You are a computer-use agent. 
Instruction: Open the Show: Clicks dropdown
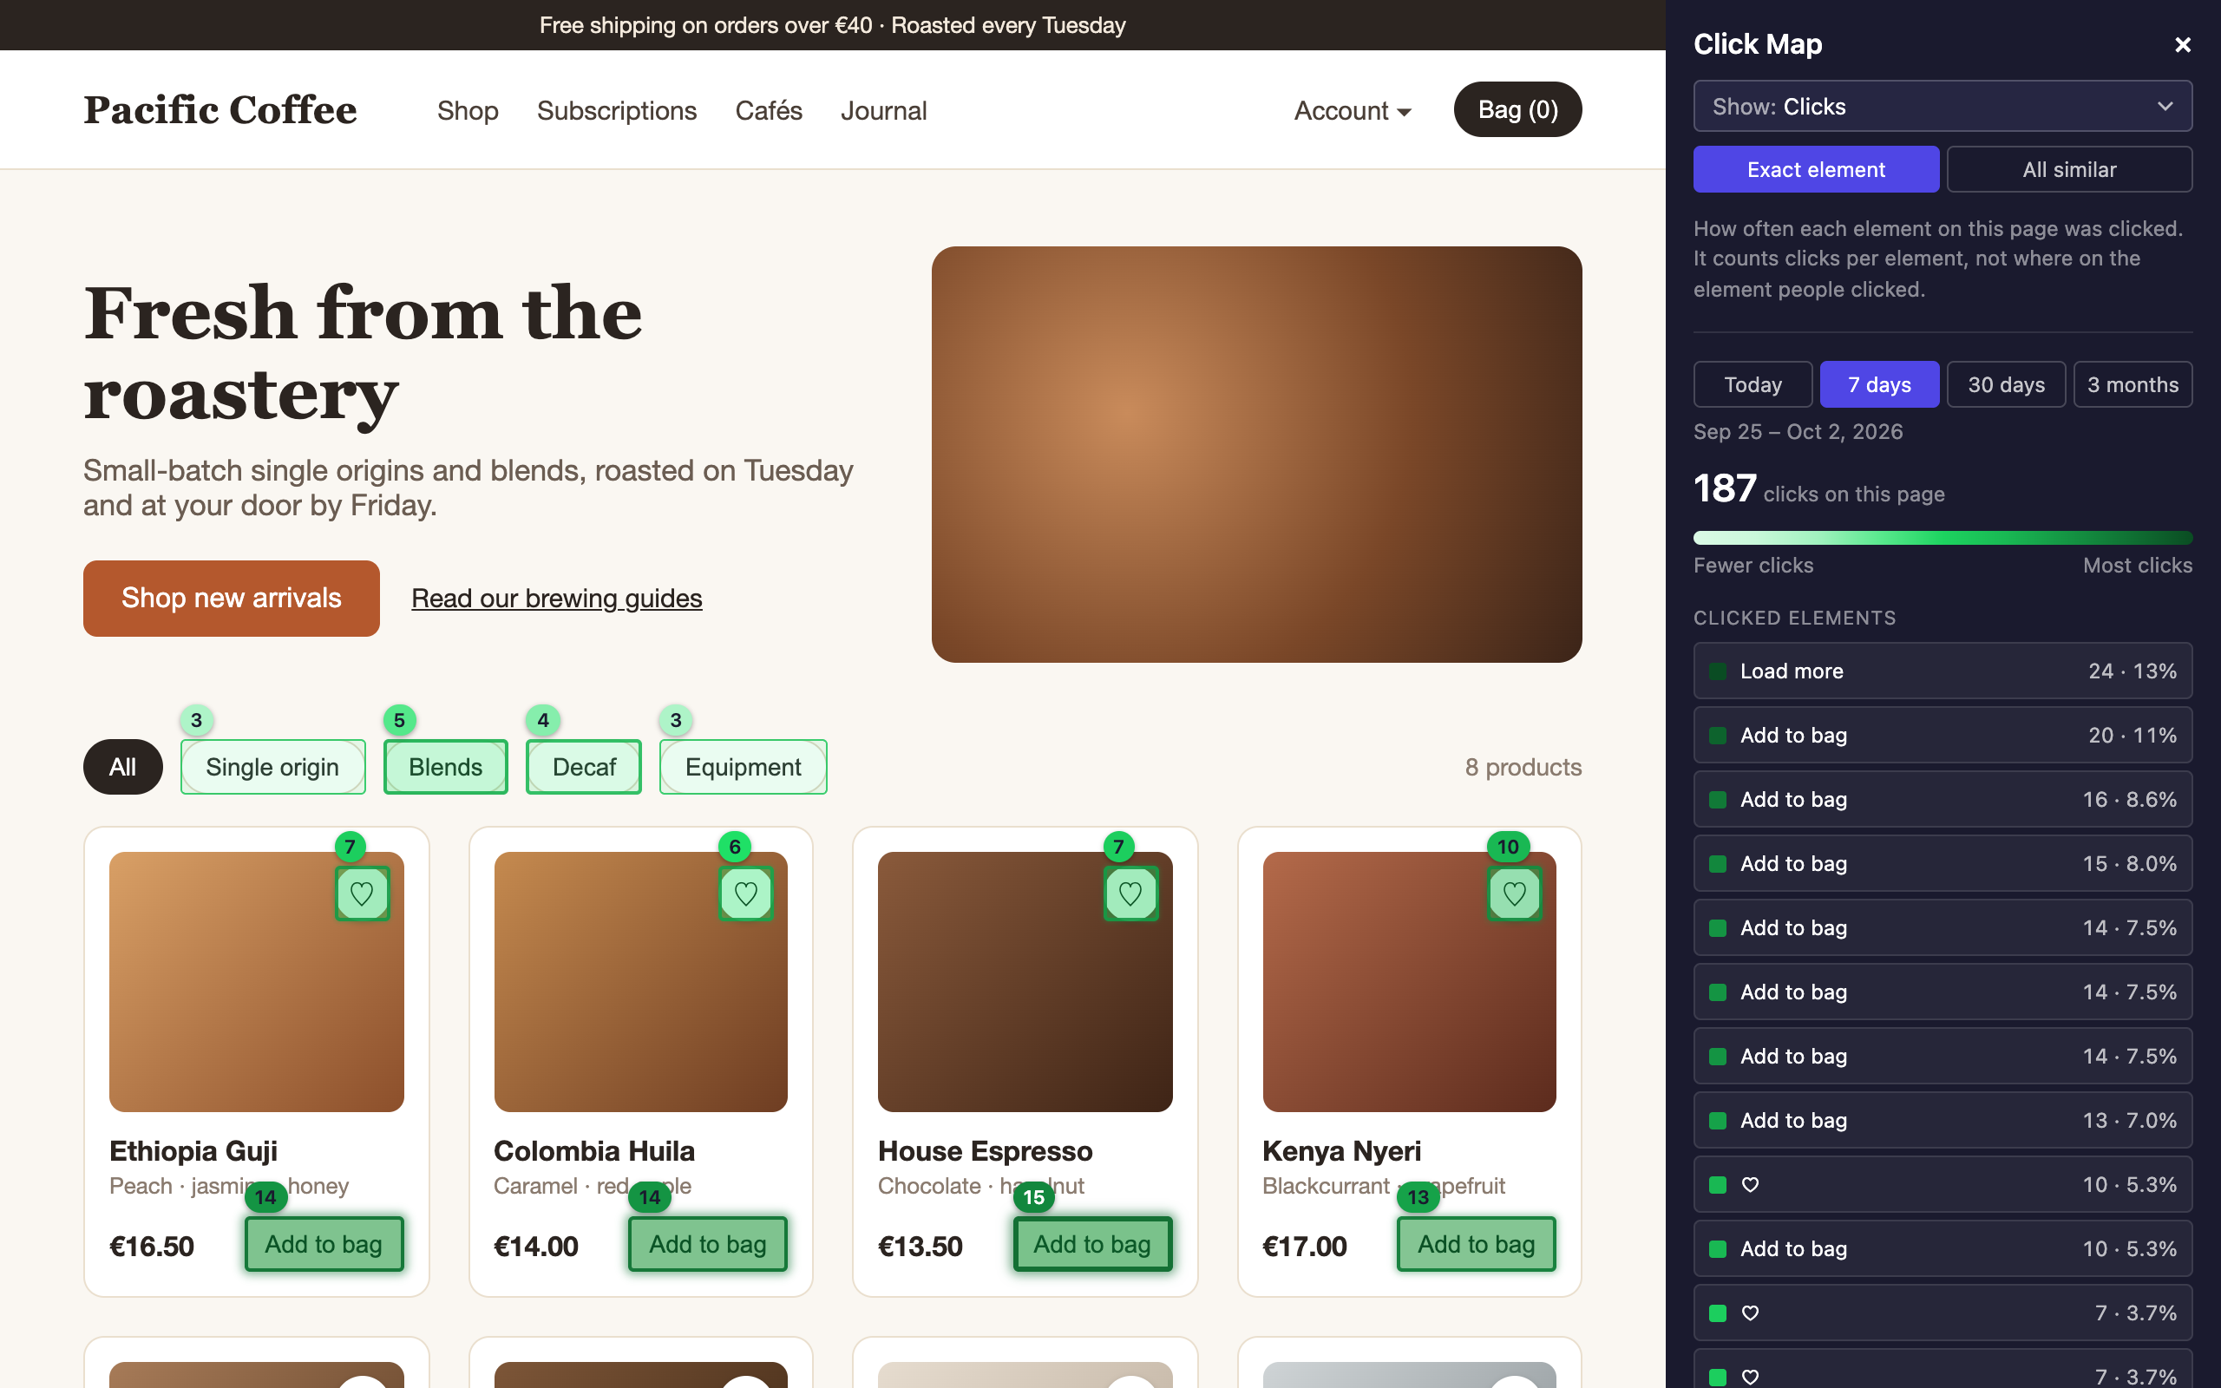click(x=1942, y=107)
